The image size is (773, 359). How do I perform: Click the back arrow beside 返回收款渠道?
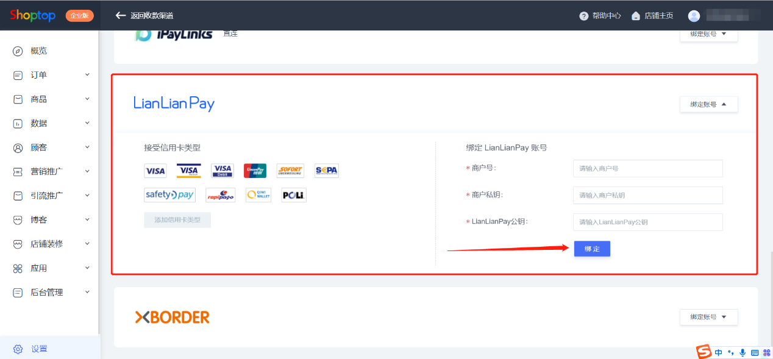(121, 15)
